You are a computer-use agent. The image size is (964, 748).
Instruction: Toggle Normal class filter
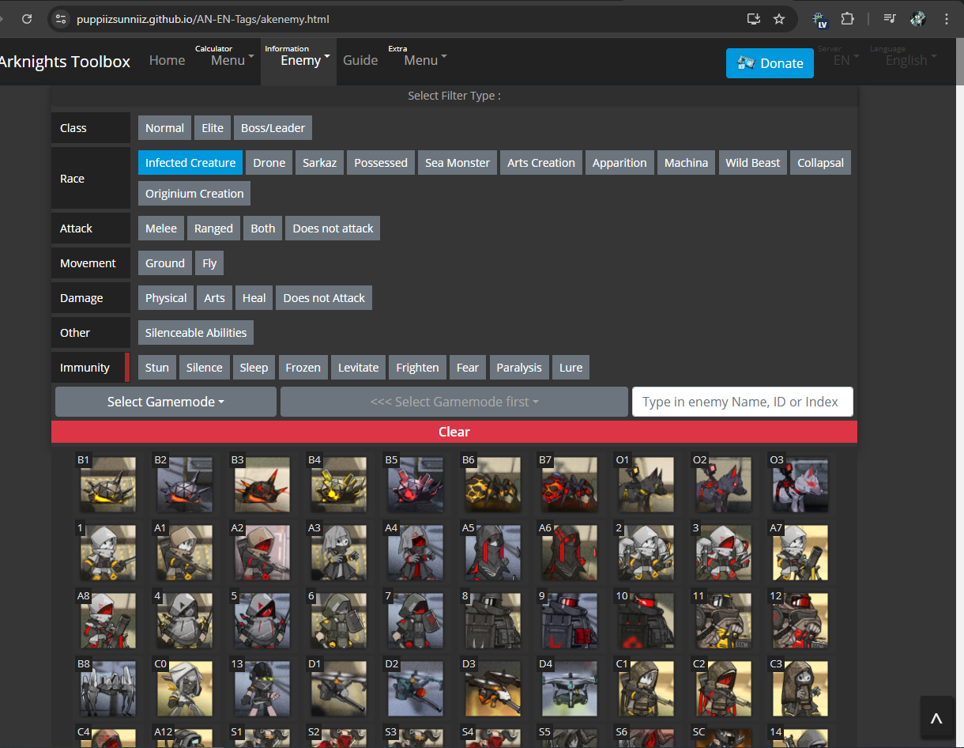click(164, 128)
